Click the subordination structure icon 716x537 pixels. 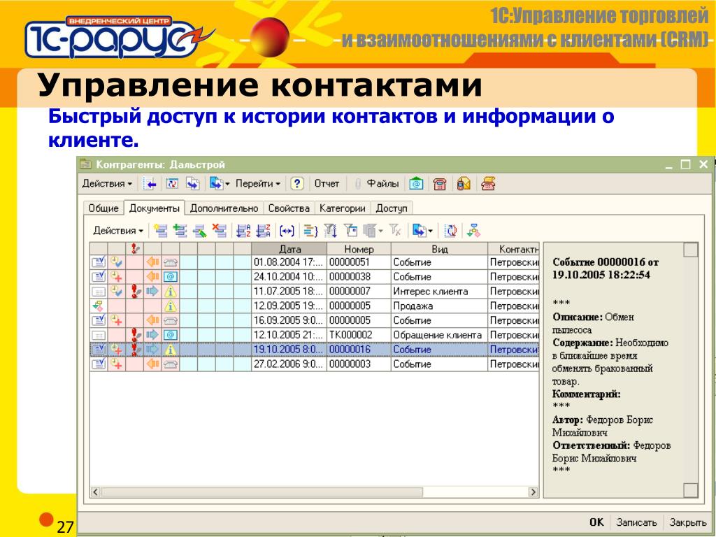[473, 231]
